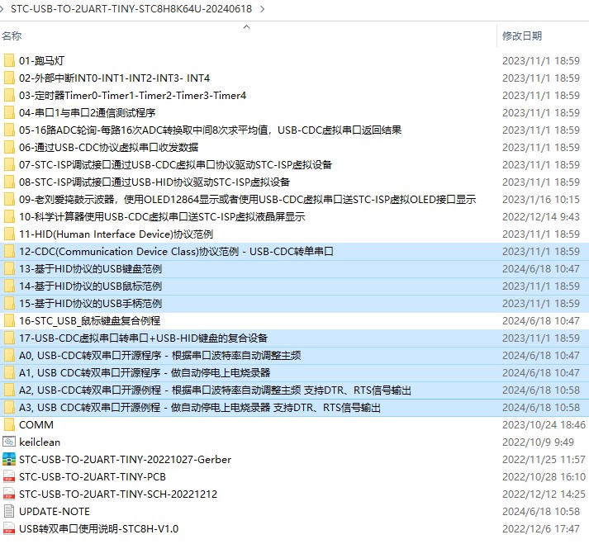
Task: Select the folder name 11-HID(Human Interface Device)协议范例
Action: click(x=116, y=234)
